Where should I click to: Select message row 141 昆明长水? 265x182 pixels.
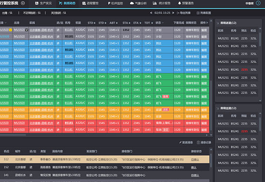(105, 175)
